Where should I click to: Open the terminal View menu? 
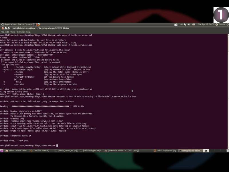pos(13,32)
